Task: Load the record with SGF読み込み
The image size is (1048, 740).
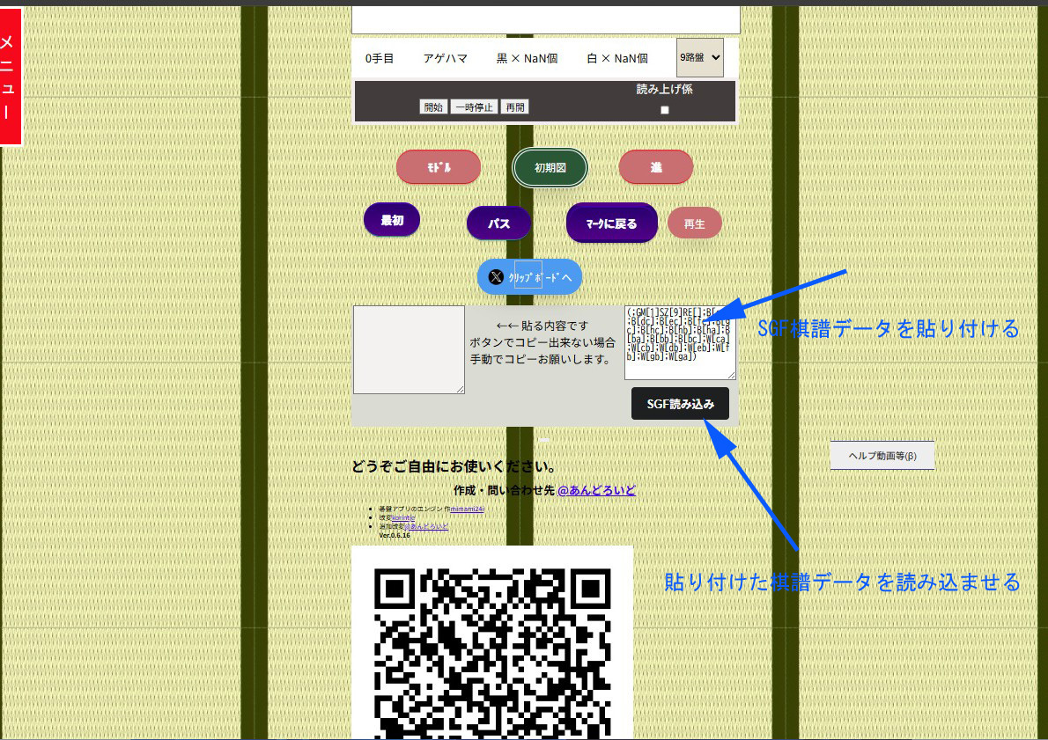Action: pyautogui.click(x=681, y=403)
